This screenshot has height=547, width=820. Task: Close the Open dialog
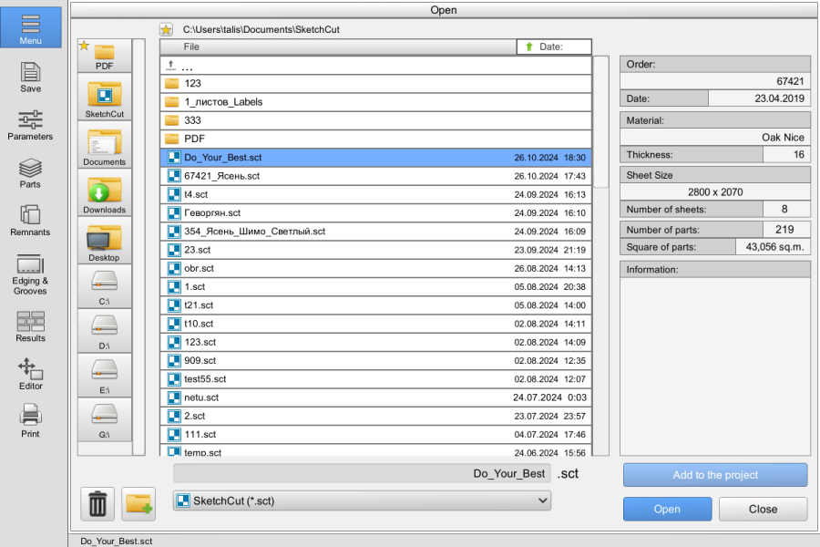[x=763, y=509]
